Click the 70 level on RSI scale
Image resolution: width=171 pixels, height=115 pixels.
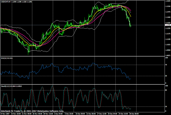tap(166, 65)
